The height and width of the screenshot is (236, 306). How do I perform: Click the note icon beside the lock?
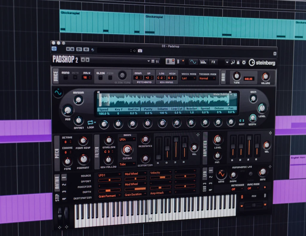point(232,63)
